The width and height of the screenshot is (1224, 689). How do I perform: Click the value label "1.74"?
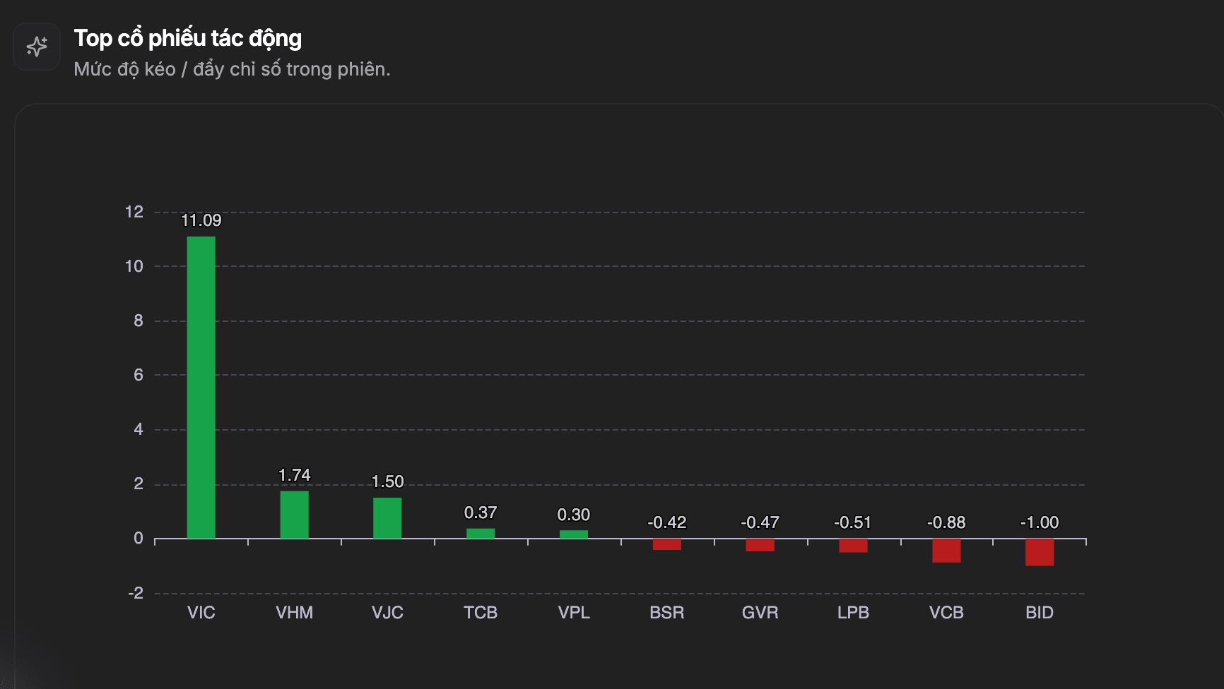(x=294, y=475)
